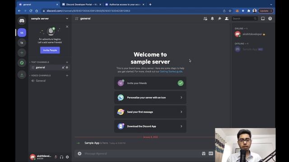This screenshot has height=162, width=289.
Task: Click Sample App name in the join message
Action: point(92,143)
